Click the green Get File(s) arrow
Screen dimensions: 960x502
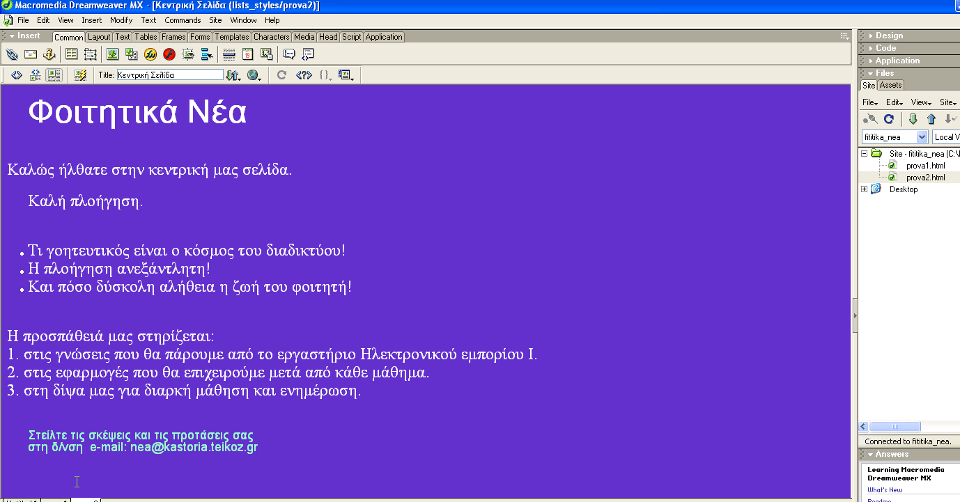click(x=913, y=119)
